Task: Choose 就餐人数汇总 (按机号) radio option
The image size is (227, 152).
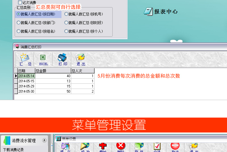Action: tap(66, 14)
